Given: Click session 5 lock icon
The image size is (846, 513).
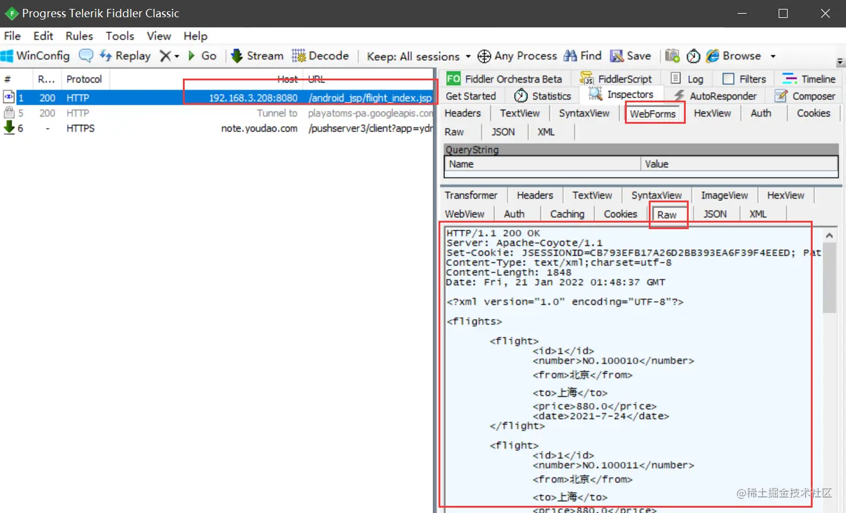Looking at the screenshot, I should pyautogui.click(x=9, y=112).
